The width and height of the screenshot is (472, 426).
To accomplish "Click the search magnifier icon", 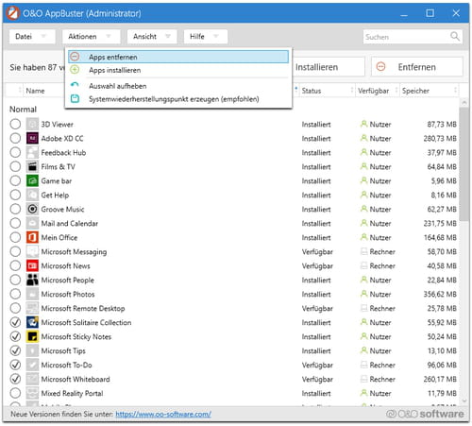I will click(x=455, y=36).
